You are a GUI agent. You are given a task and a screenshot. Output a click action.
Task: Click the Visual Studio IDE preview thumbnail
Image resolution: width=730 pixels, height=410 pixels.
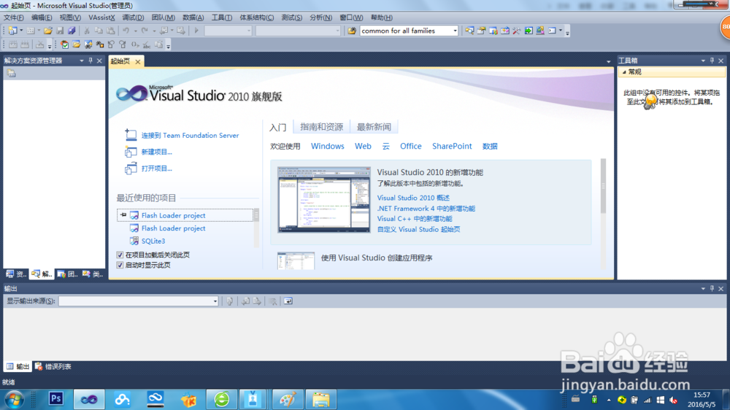(x=324, y=199)
